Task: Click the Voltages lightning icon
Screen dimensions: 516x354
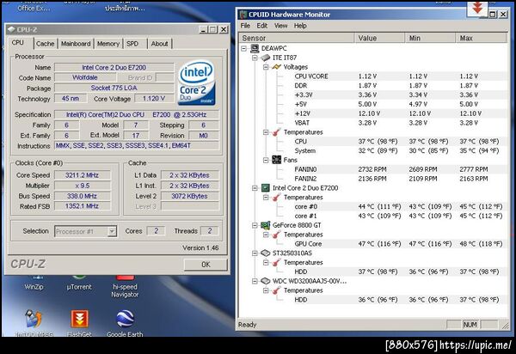Action: click(x=276, y=67)
